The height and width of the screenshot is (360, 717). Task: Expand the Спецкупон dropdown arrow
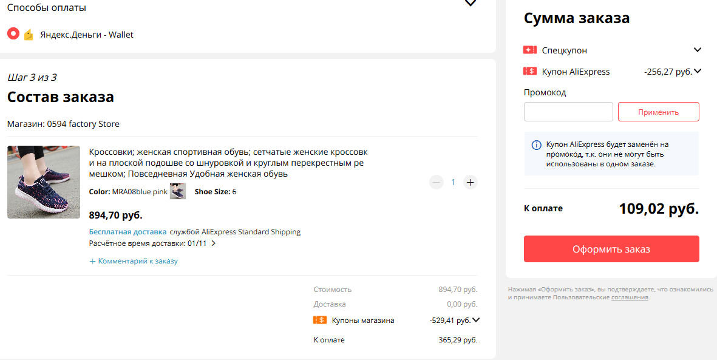pyautogui.click(x=698, y=50)
